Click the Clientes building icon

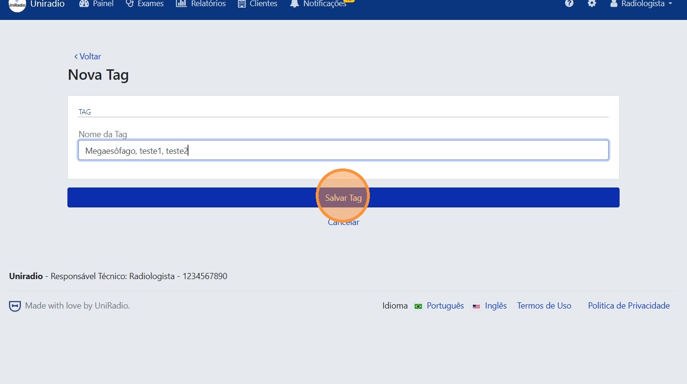point(242,4)
